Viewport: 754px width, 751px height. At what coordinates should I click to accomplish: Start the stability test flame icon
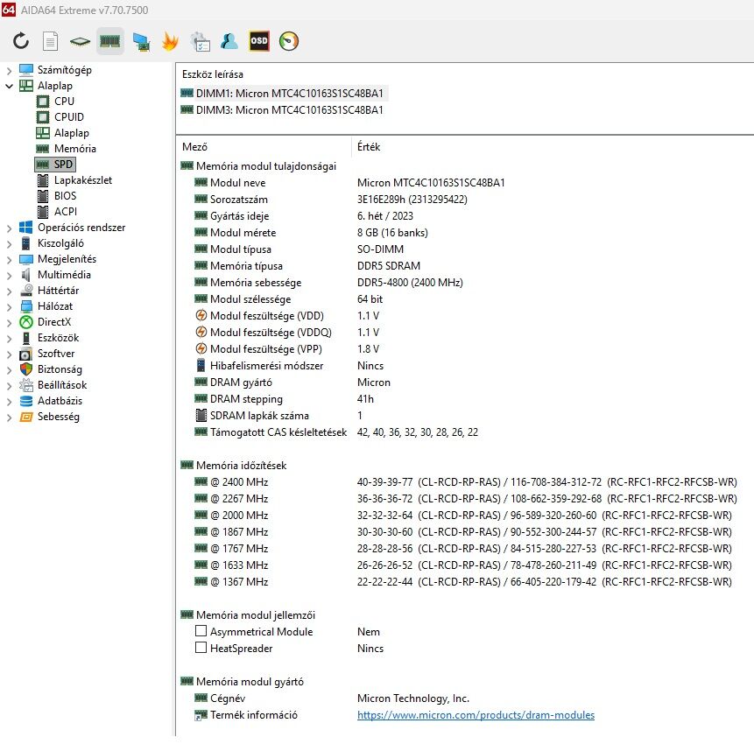pyautogui.click(x=170, y=41)
